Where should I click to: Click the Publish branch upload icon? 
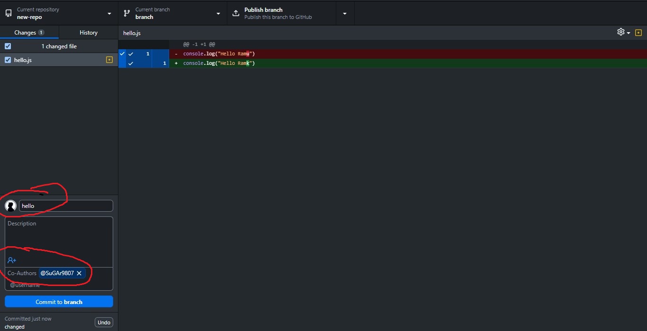[x=236, y=13]
